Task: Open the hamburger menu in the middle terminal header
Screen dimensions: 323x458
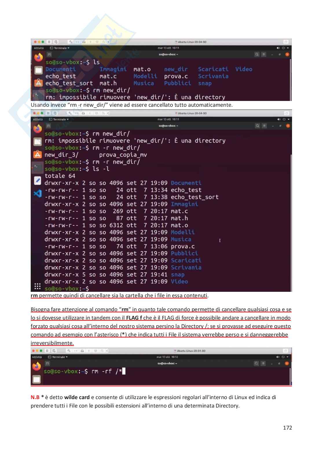Action: [x=264, y=126]
